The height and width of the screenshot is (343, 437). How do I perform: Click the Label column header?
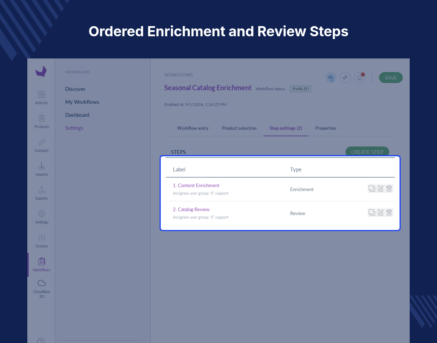(x=179, y=170)
